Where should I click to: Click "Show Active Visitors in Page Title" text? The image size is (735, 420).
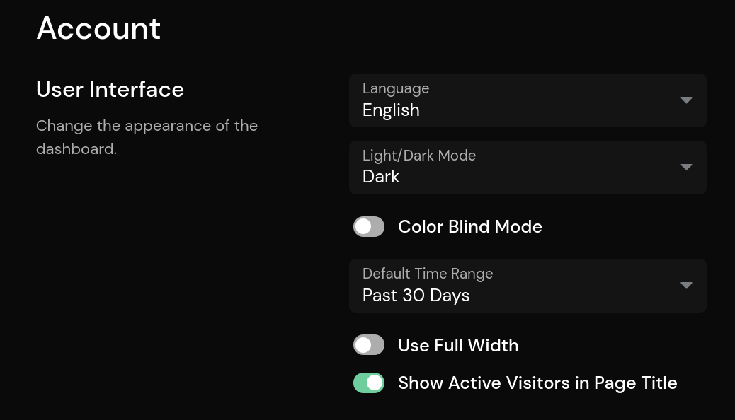(x=537, y=383)
